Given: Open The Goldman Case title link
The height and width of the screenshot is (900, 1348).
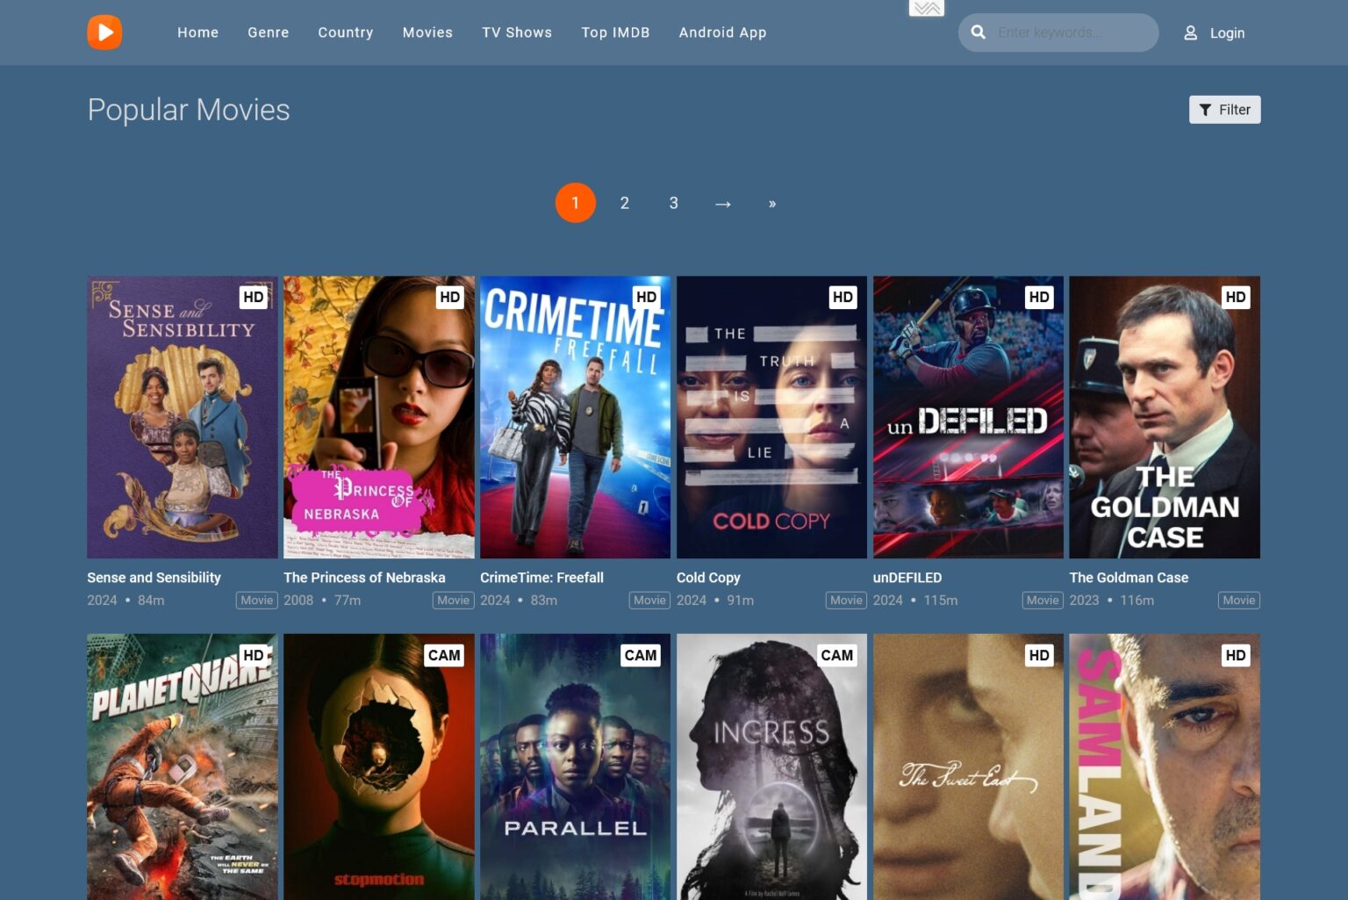Looking at the screenshot, I should point(1129,578).
